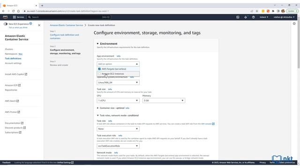This screenshot has height=168, width=300.
Task: Open the CPU 1 vCPU dropdown
Action: tap(118, 100)
